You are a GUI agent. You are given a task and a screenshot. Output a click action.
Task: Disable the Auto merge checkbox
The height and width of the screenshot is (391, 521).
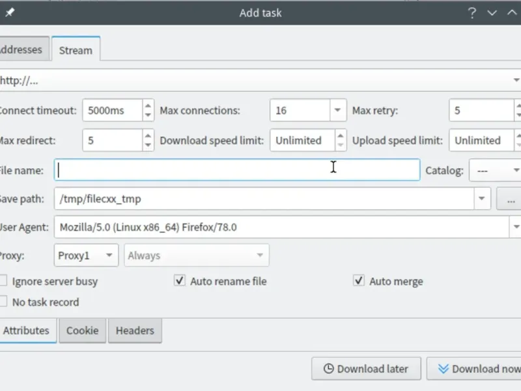click(x=358, y=281)
